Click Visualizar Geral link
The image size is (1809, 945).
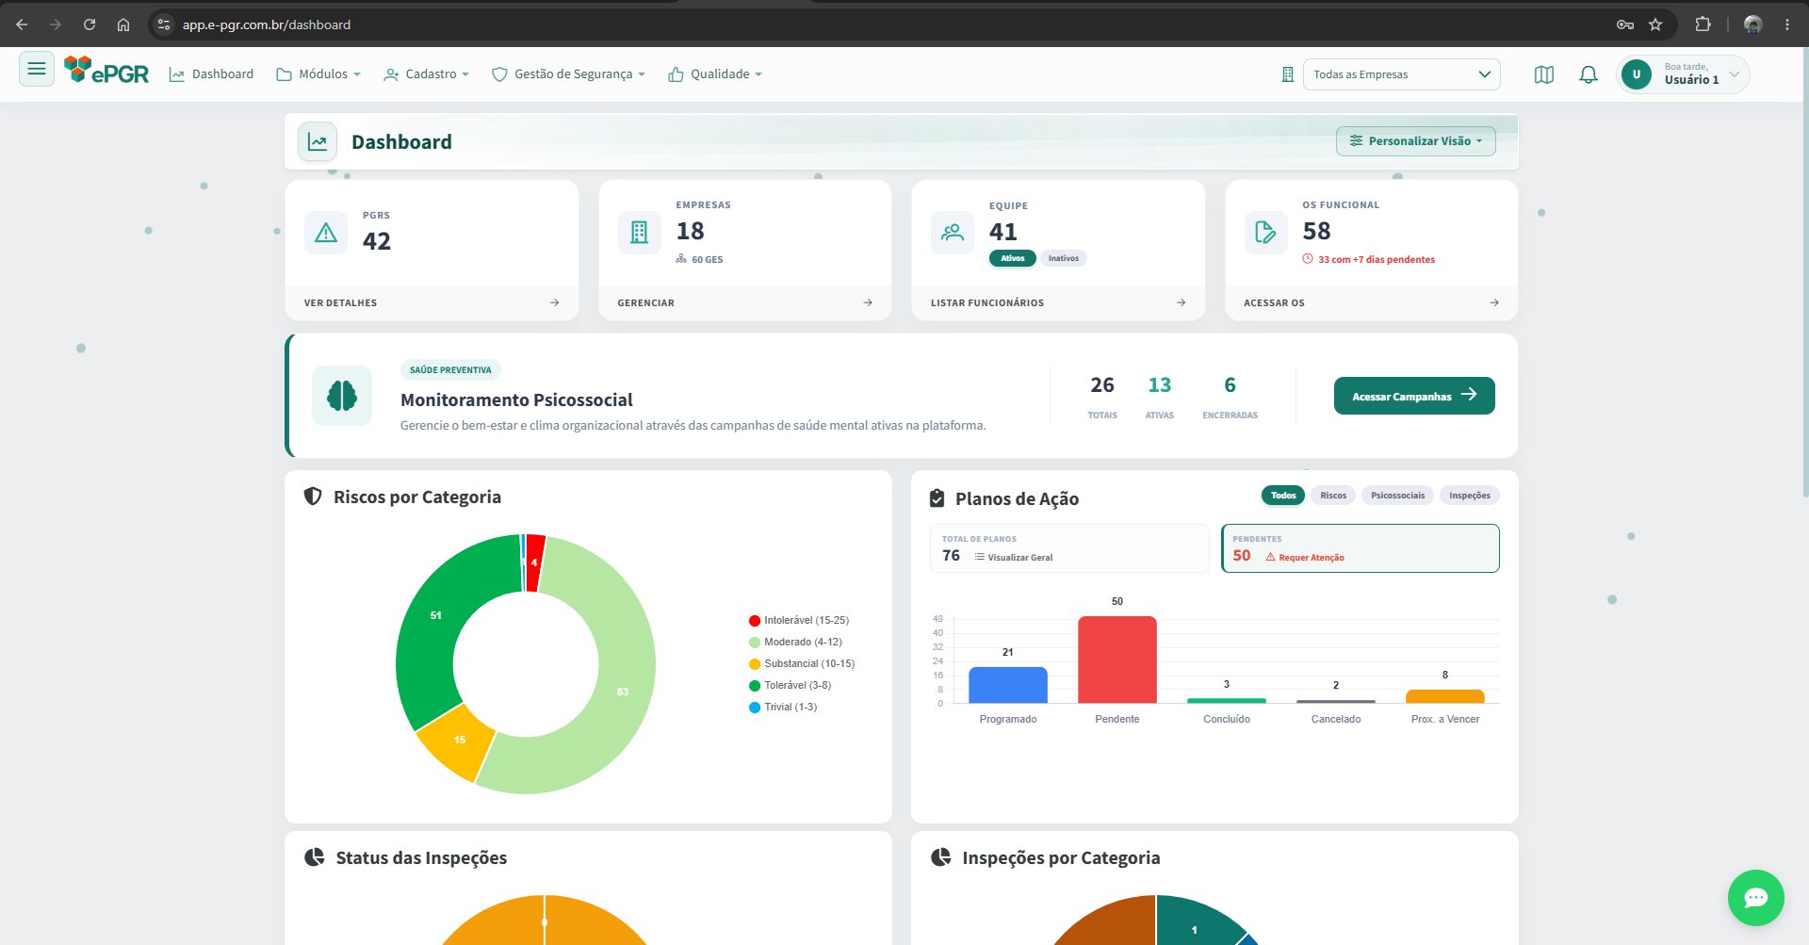point(1014,558)
